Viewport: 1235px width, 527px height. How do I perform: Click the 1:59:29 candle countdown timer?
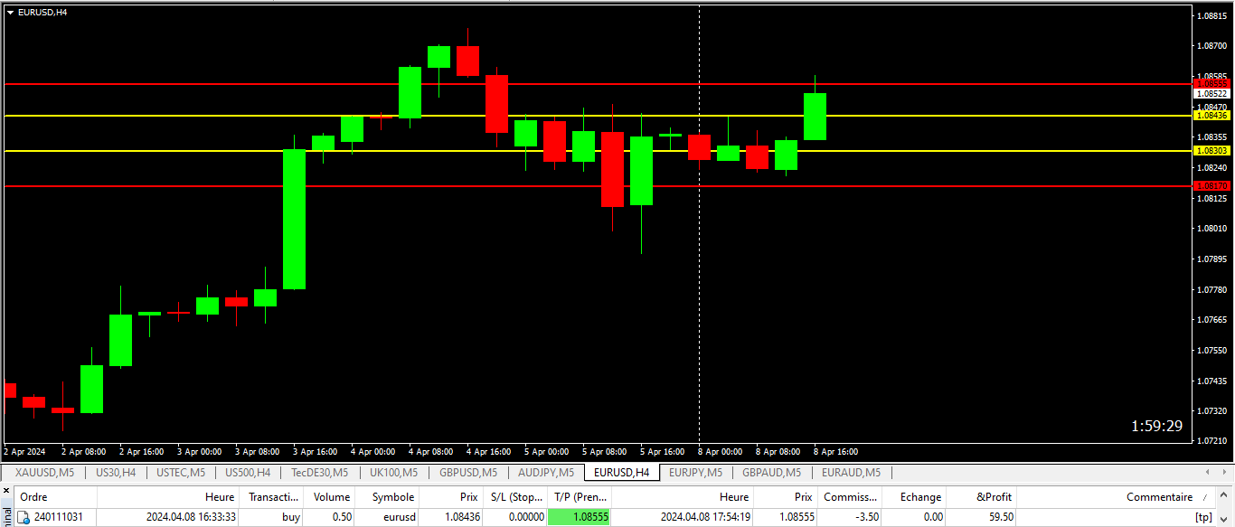(x=1156, y=426)
